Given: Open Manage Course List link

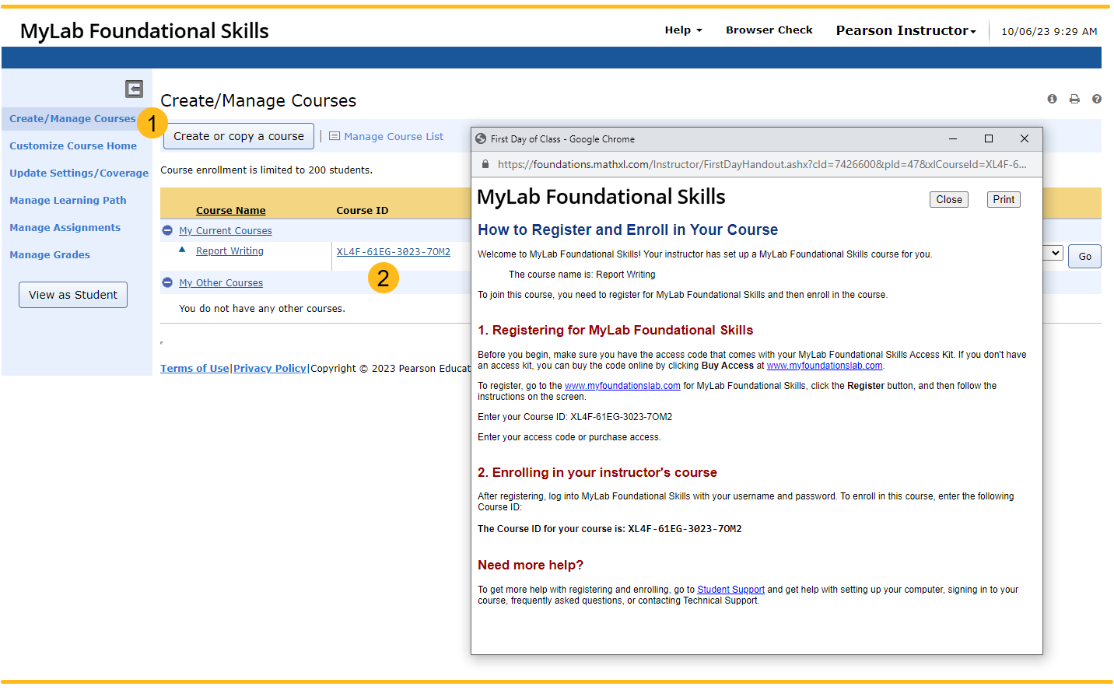Looking at the screenshot, I should point(394,136).
